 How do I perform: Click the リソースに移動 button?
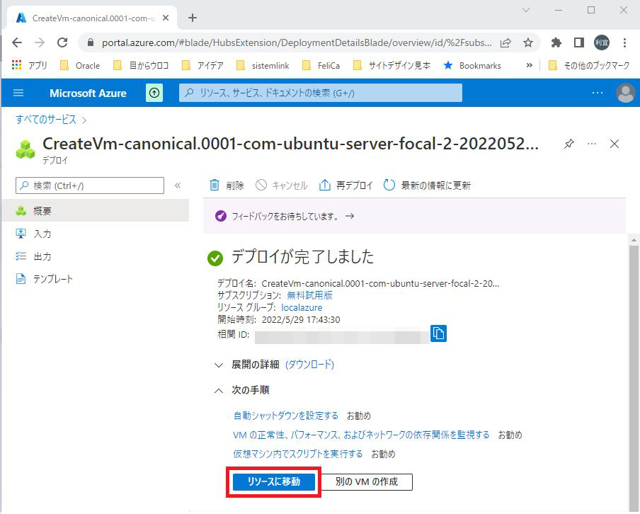tap(273, 481)
